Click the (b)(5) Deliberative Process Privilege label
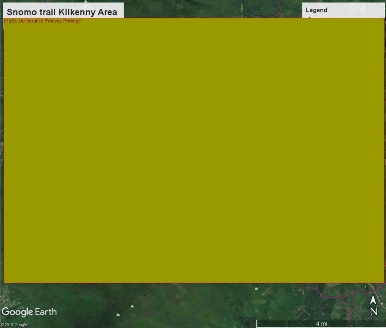This screenshot has height=328, width=386. (42, 21)
